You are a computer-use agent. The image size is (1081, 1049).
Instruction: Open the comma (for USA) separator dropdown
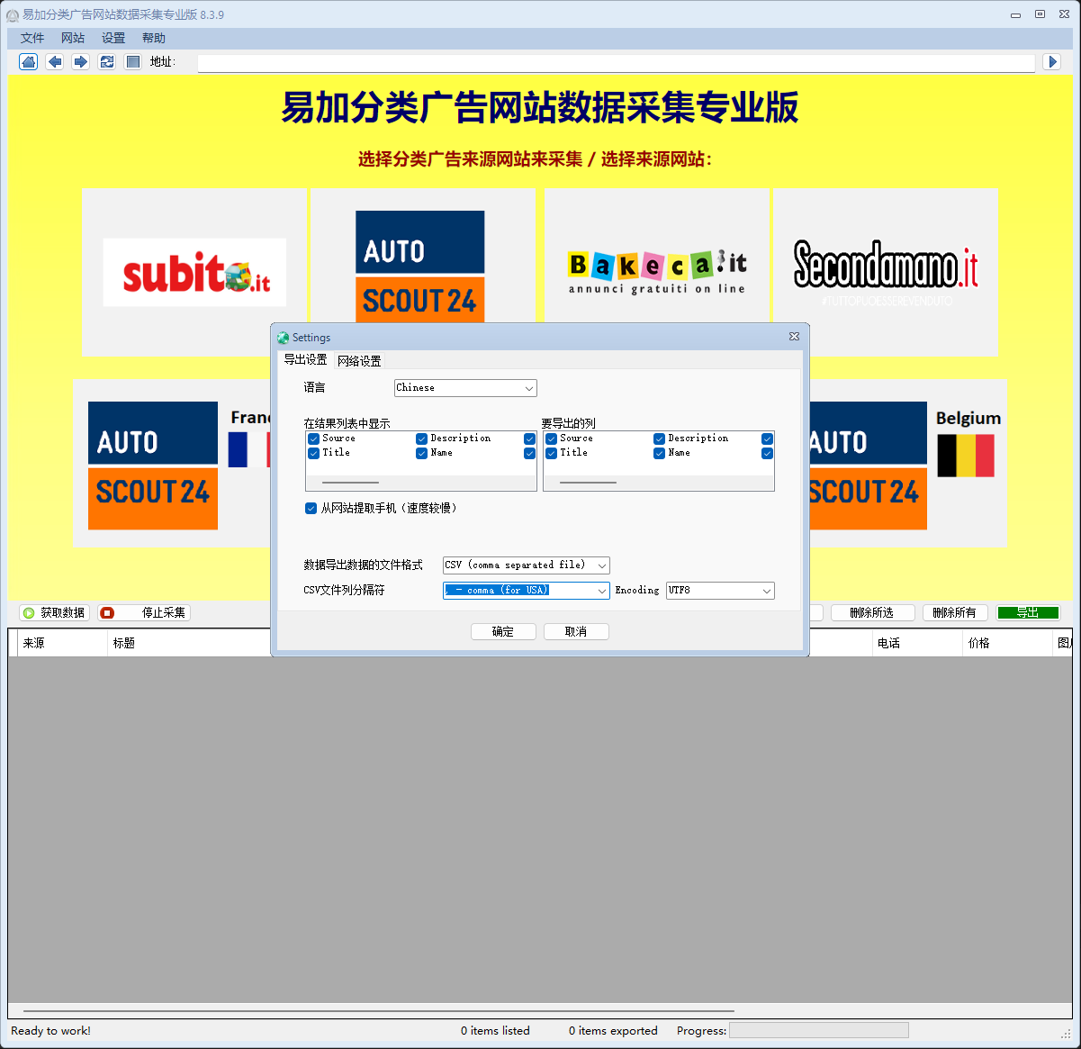point(527,591)
